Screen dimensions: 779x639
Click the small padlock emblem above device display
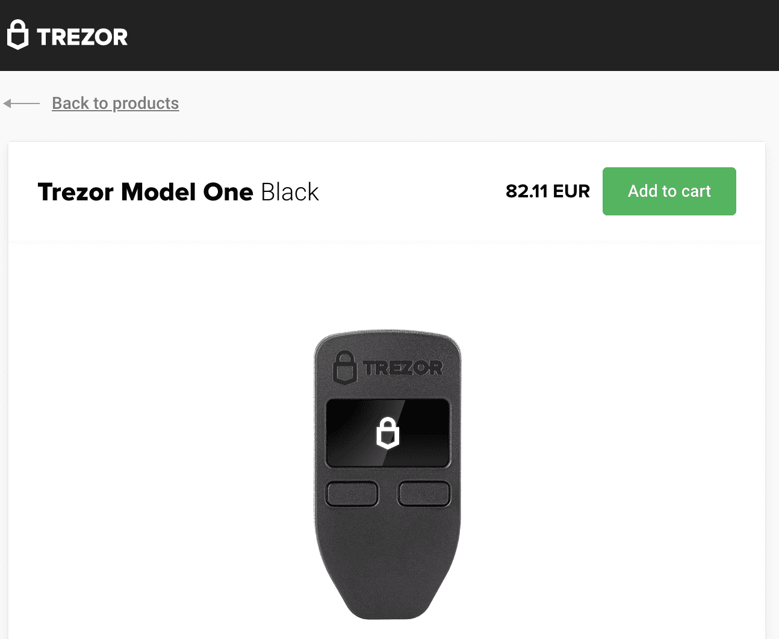[x=344, y=366]
